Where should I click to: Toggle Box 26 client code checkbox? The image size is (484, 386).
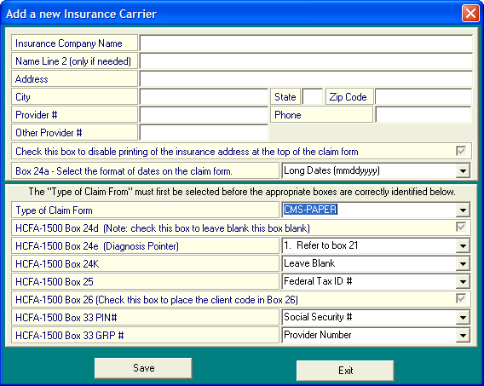pos(461,299)
